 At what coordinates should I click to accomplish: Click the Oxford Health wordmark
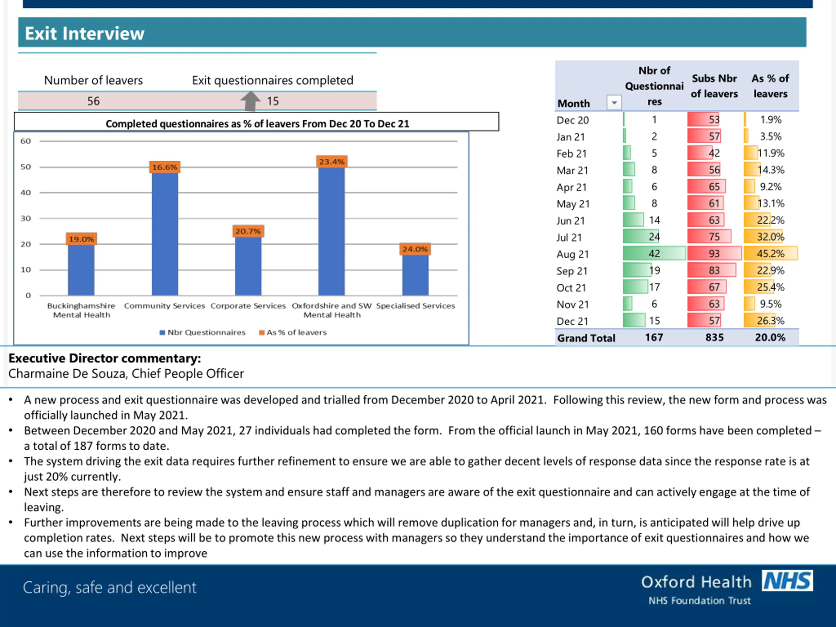[x=696, y=582]
